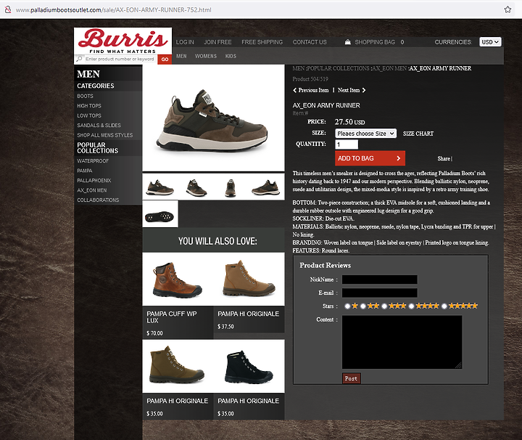Open the MEN navigation menu
Viewport: 522px width, 440px height.
[181, 56]
